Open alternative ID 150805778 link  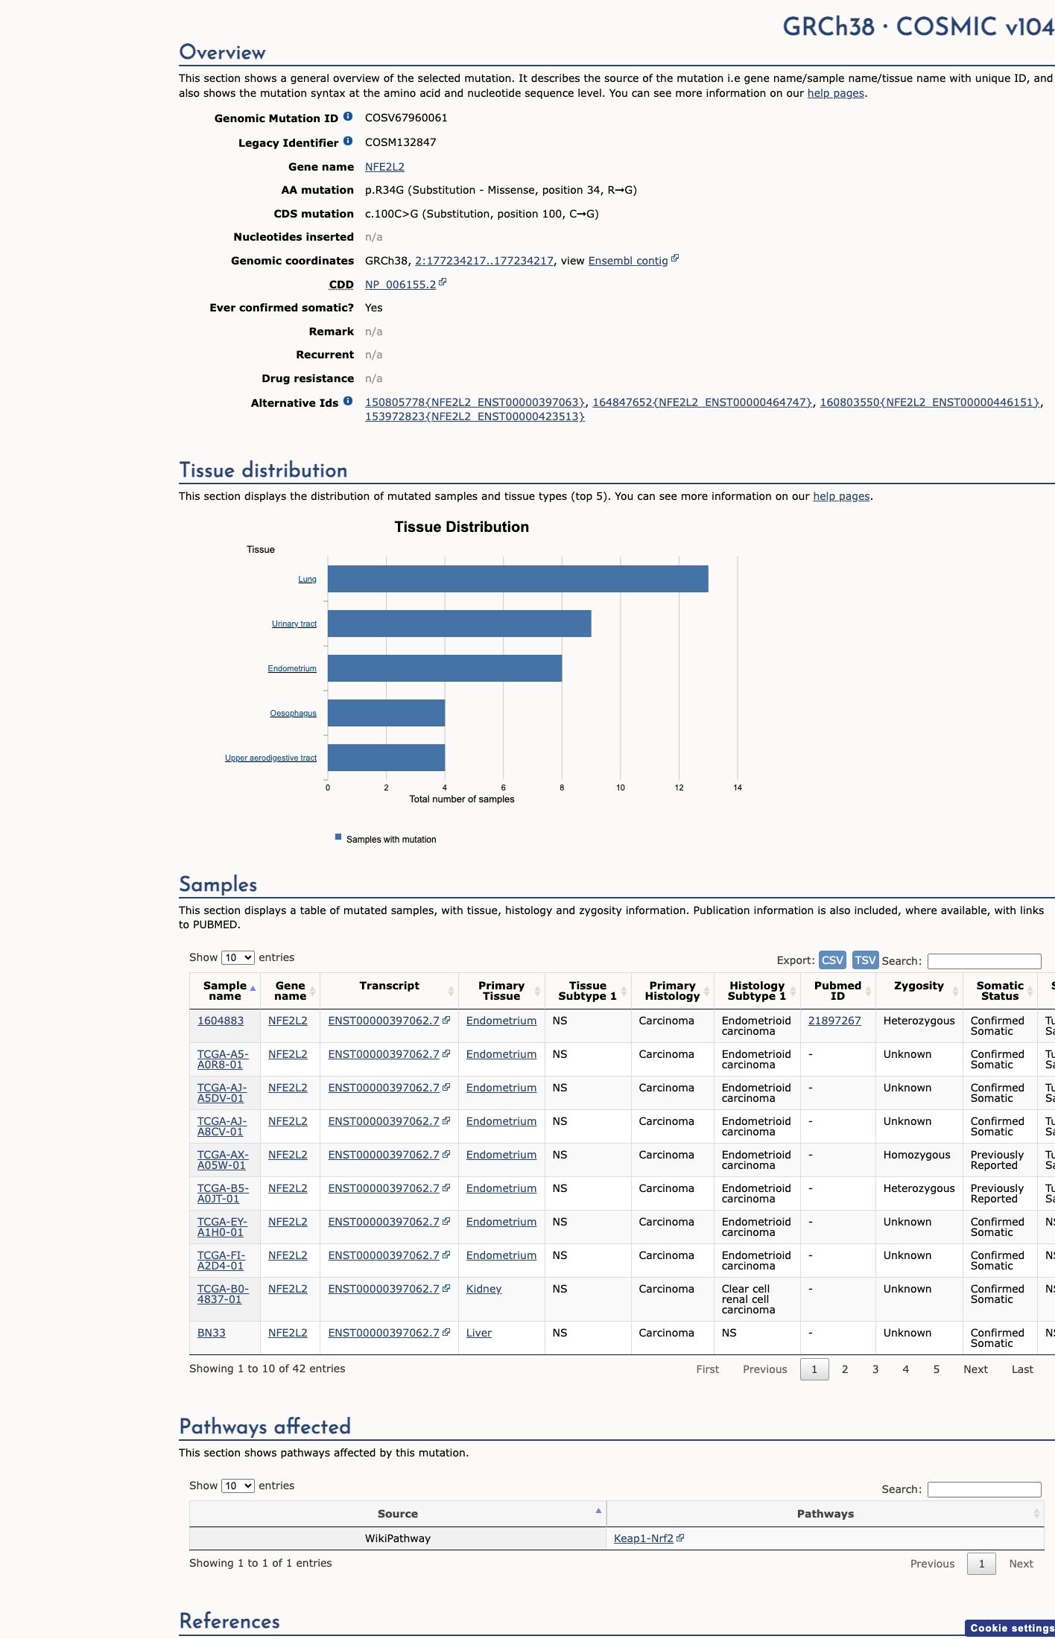pyautogui.click(x=475, y=402)
